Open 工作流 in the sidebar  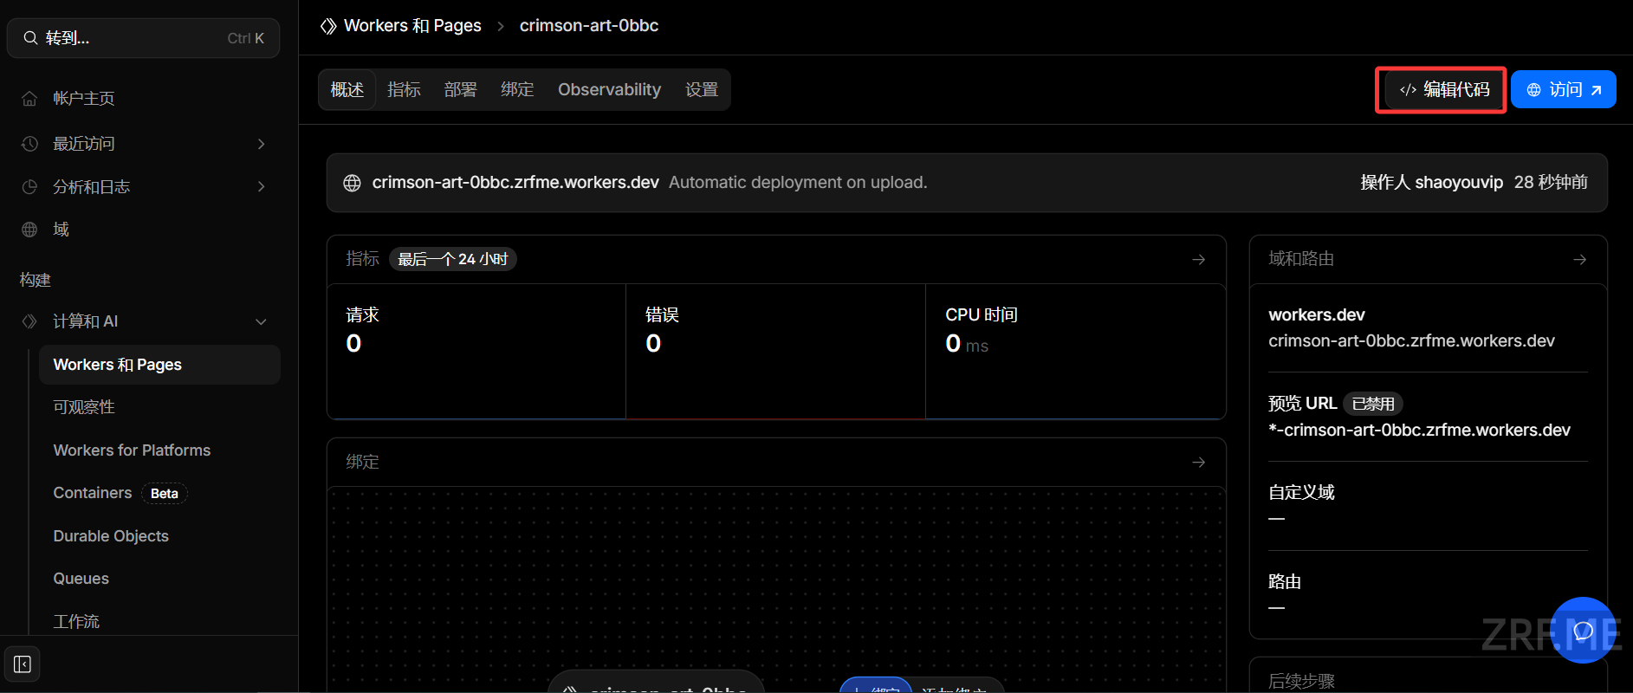[76, 622]
